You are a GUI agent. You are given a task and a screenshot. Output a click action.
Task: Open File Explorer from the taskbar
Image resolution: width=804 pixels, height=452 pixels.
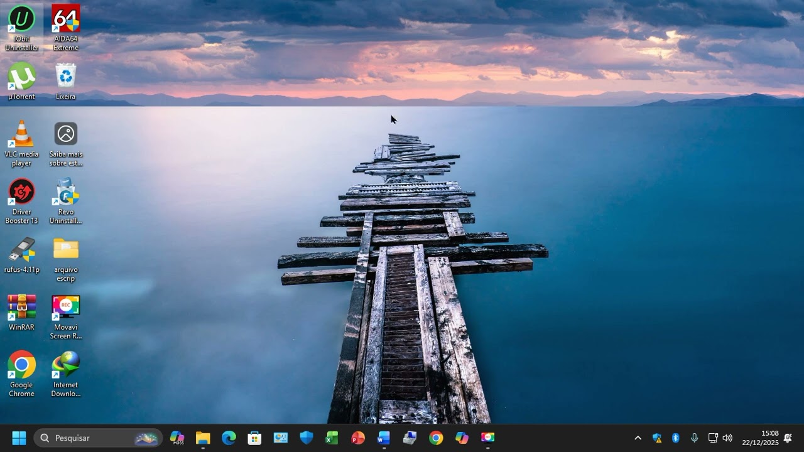point(203,438)
